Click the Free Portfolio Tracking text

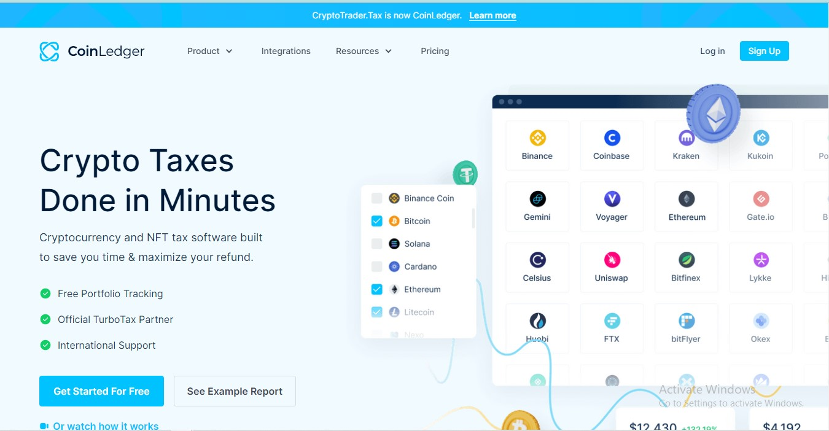(111, 293)
